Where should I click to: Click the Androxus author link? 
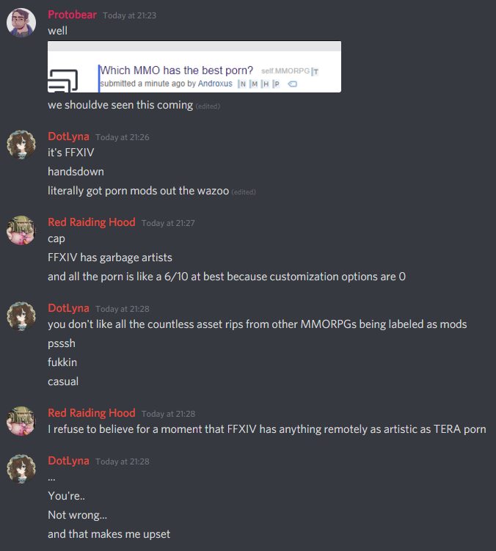point(215,84)
